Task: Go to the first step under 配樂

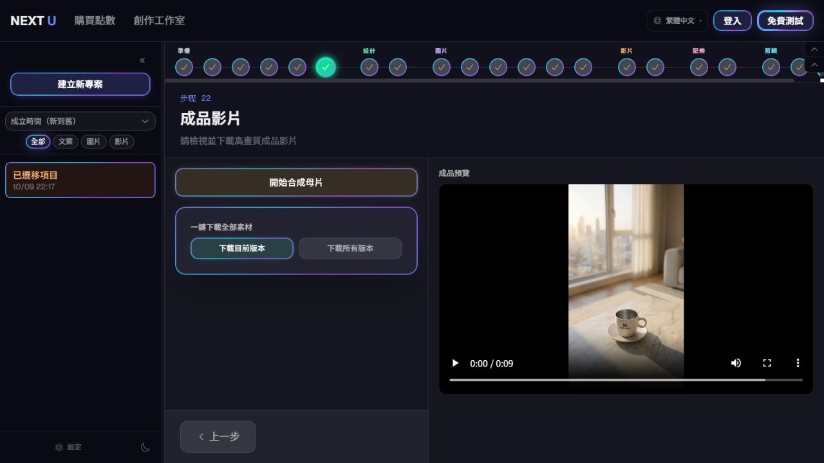Action: click(699, 67)
